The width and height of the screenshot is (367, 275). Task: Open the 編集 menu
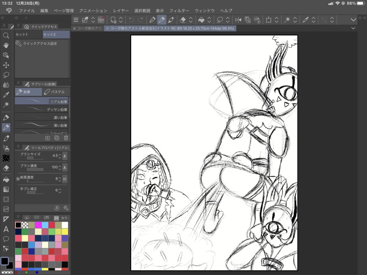[x=44, y=11]
